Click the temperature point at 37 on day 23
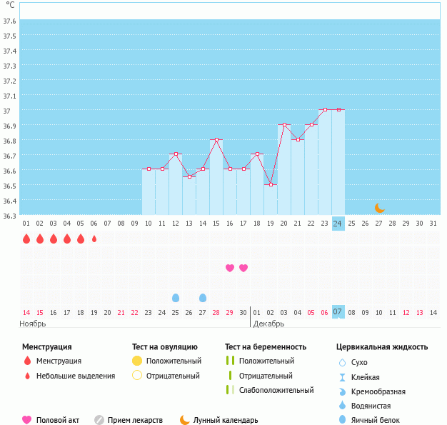Screen dimensions: 447x425 click(325, 110)
